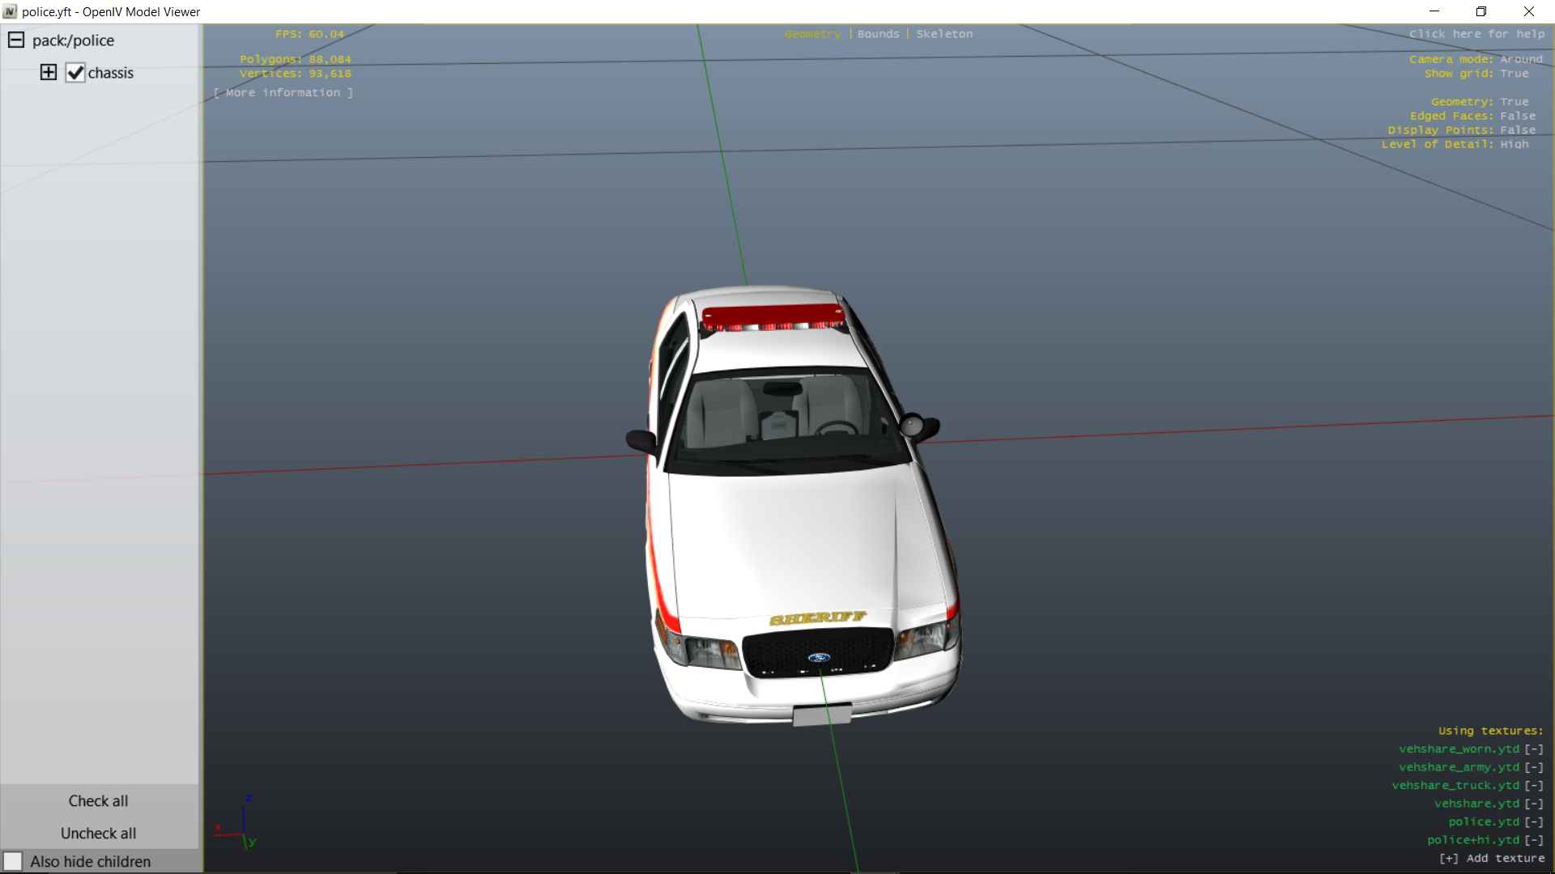Uncheck the chassis visibility checkbox

pos(75,73)
